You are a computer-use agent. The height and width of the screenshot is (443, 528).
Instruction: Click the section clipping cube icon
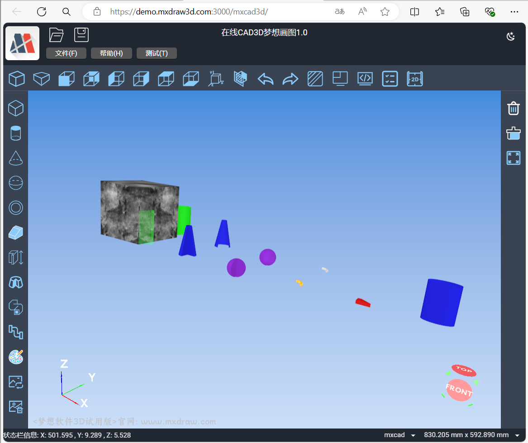pos(240,79)
